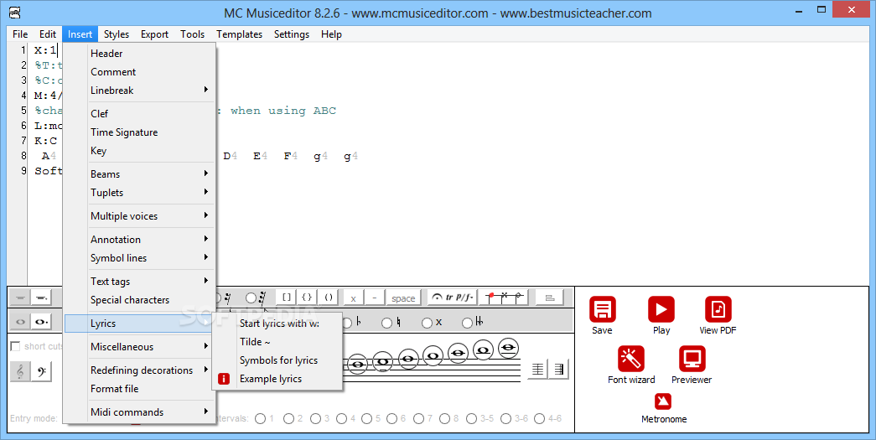The height and width of the screenshot is (440, 876).
Task: Open the Export menu
Action: click(x=154, y=34)
